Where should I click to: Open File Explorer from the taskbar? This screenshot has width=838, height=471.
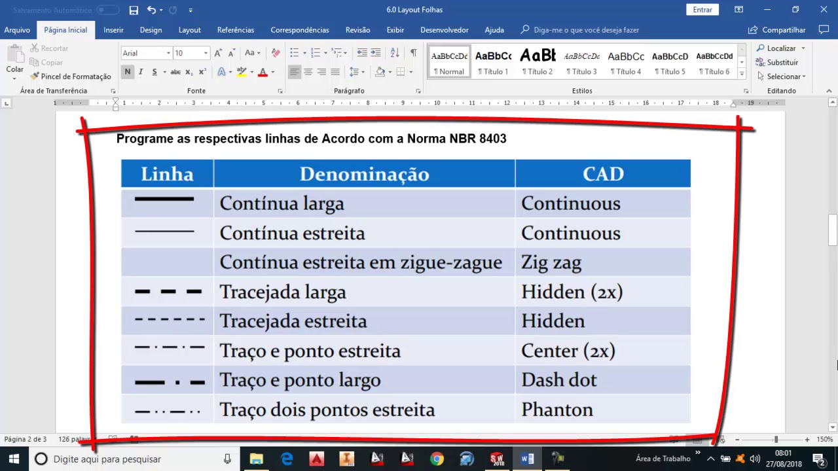256,459
